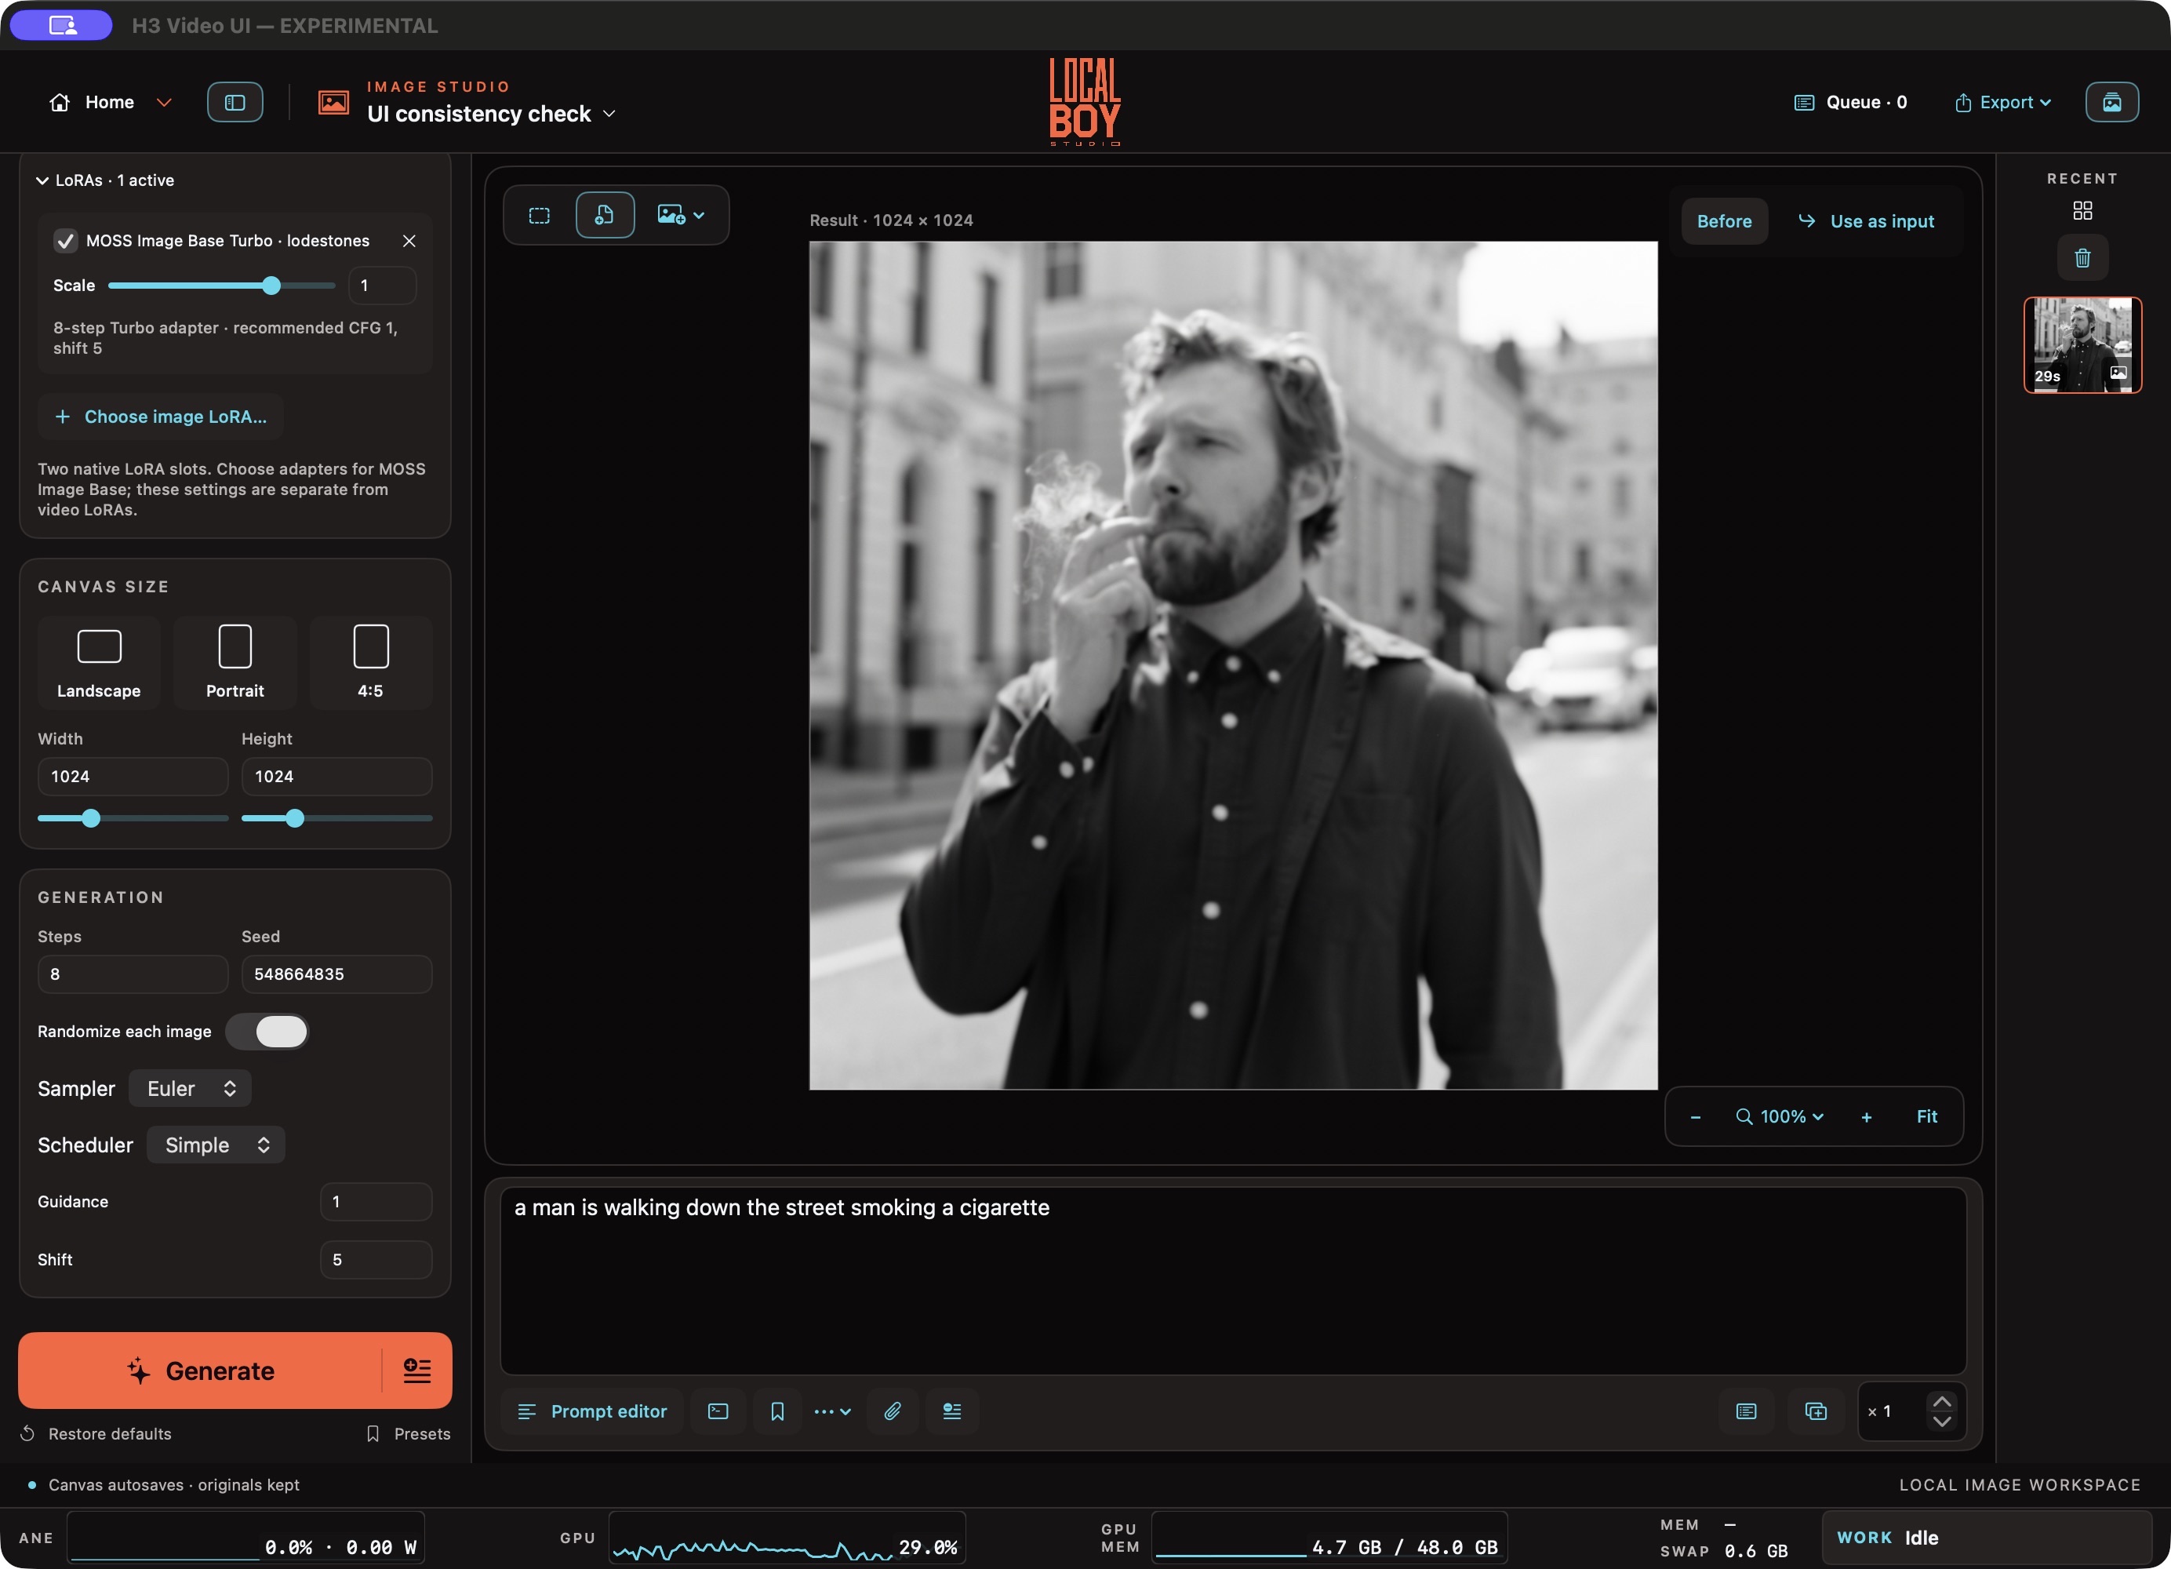Click the Width slider handle

(x=91, y=818)
